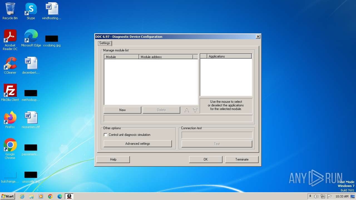The image size is (356, 200).
Task: Open xxxdoing.jpg desktop file
Action: pyautogui.click(x=52, y=41)
